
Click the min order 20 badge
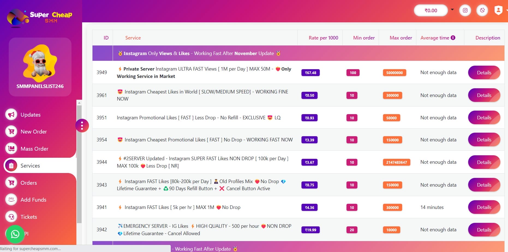coord(352,230)
